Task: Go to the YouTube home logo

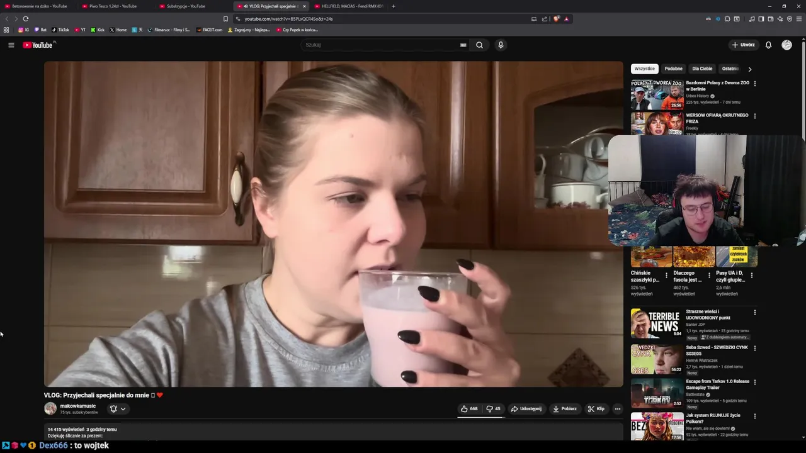Action: (39, 45)
